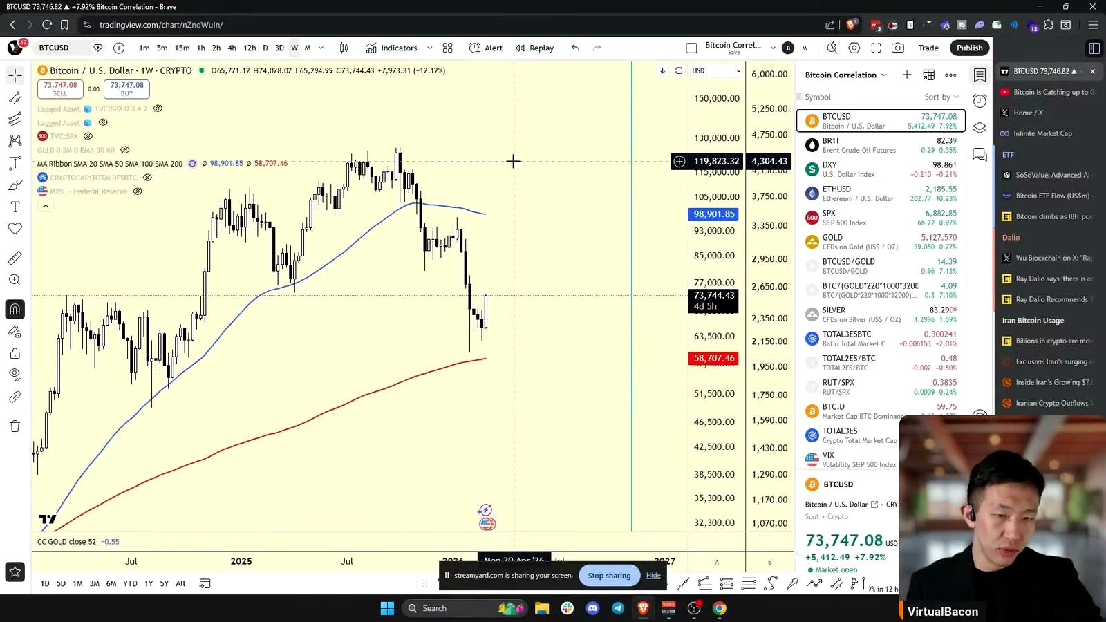Switch to the D daily timeframe
This screenshot has height=622, width=1106.
coord(265,48)
